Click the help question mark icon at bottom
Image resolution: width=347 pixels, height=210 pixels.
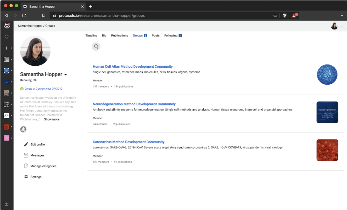coord(7,204)
